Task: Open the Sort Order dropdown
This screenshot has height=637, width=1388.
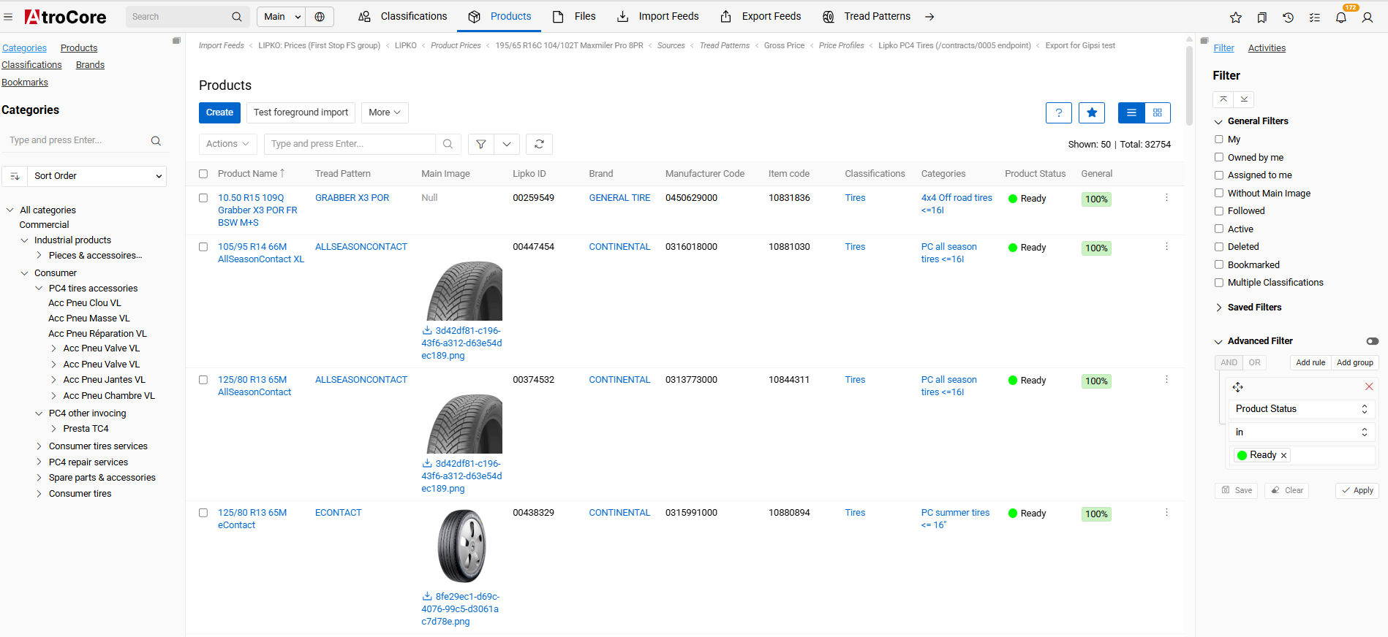Action: 97,176
